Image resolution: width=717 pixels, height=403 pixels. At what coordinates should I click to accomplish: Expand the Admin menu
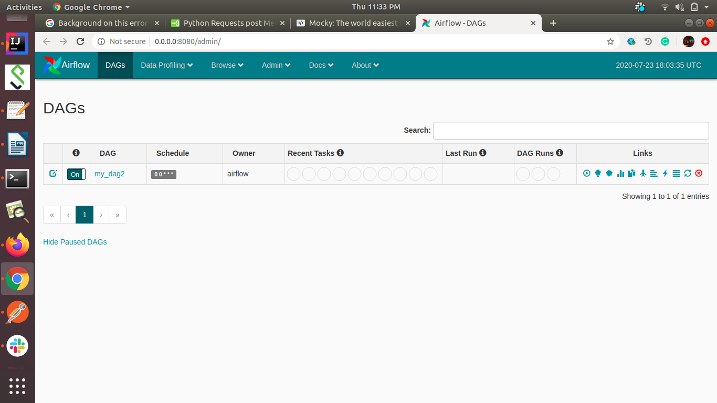(x=276, y=65)
